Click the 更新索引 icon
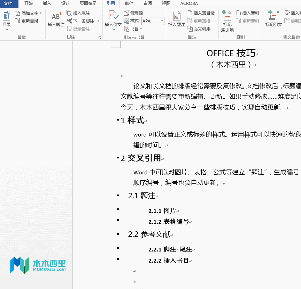The width and height of the screenshot is (301, 289). click(x=238, y=21)
